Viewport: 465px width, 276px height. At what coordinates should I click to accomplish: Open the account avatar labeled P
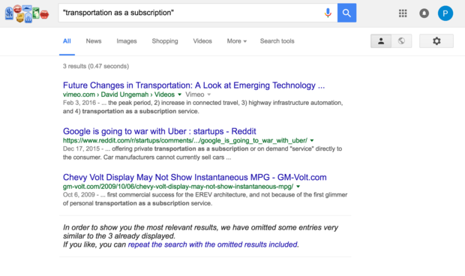[x=445, y=13]
